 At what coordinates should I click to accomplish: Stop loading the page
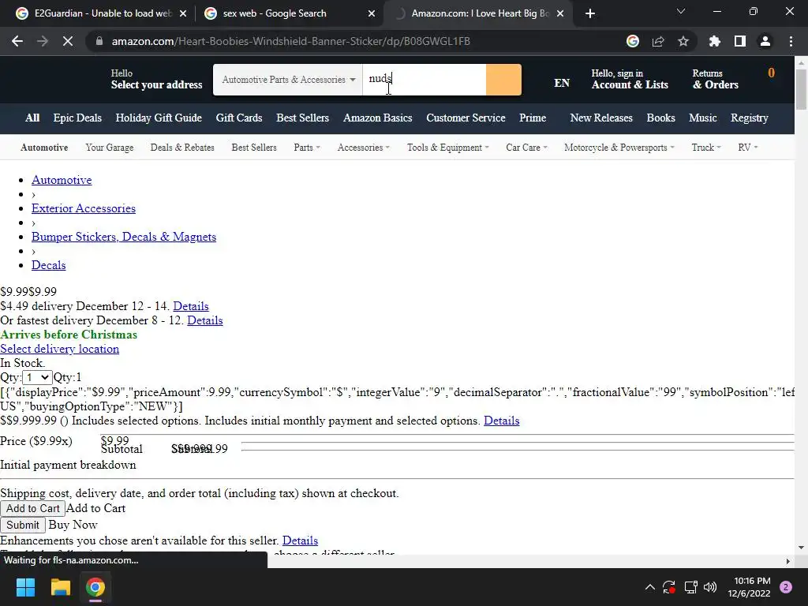[68, 41]
